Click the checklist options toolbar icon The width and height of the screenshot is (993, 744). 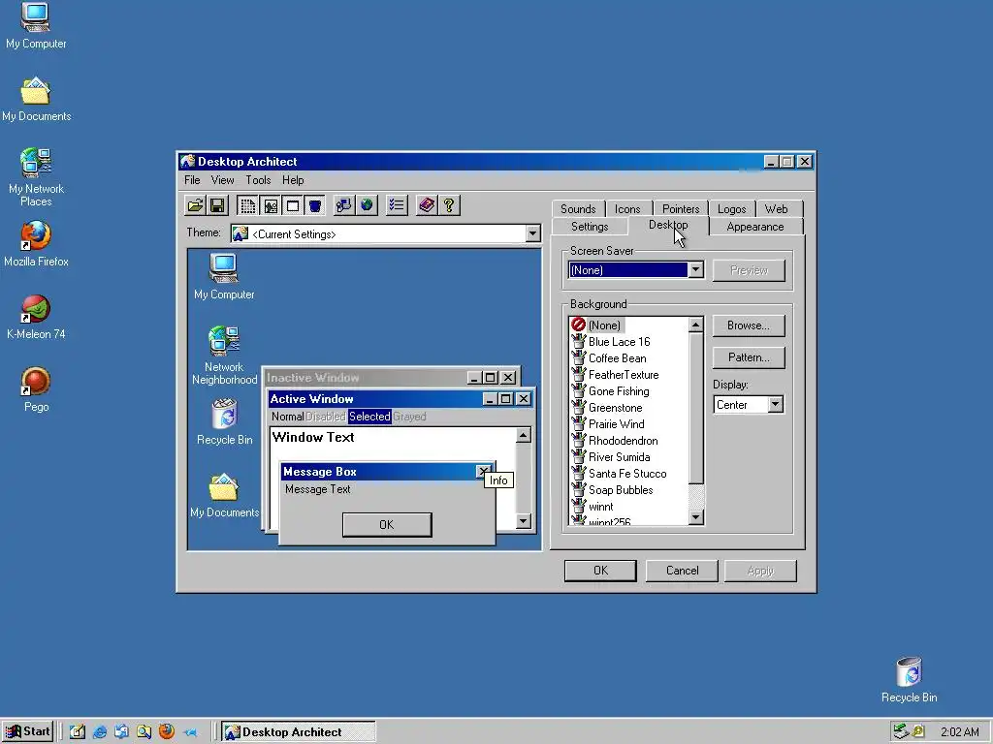pos(397,205)
